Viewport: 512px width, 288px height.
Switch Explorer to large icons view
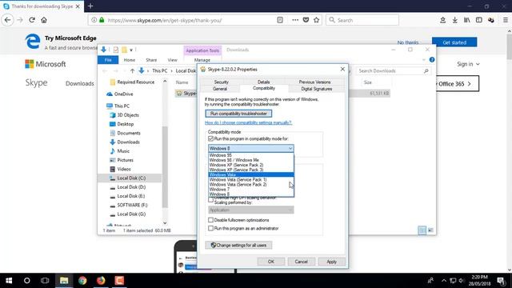[430, 230]
